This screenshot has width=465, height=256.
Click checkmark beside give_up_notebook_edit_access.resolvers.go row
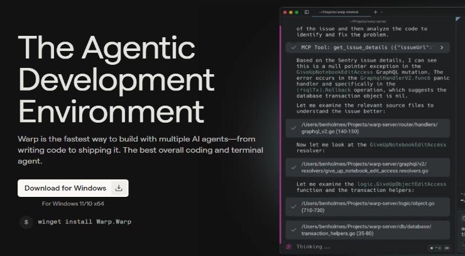293,167
